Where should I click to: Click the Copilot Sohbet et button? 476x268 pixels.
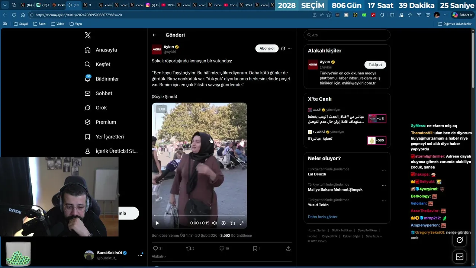(463, 15)
